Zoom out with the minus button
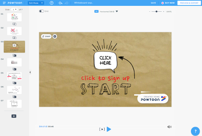The image size is (202, 136). [x=149, y=12]
